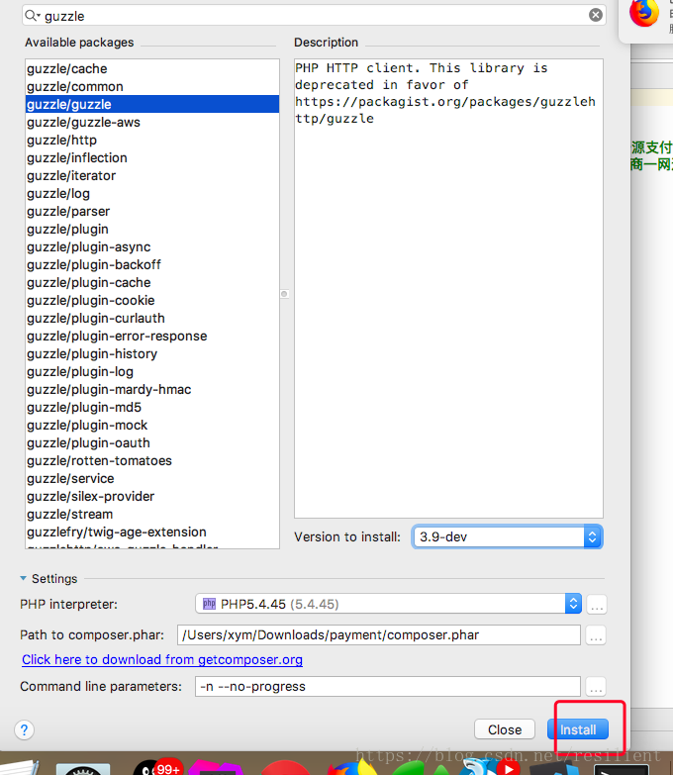Select the guzzle/guzzle package
This screenshot has width=673, height=775.
[152, 104]
